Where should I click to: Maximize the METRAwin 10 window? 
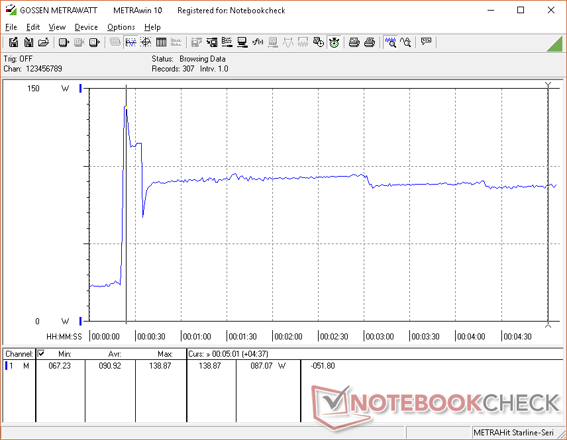tap(521, 10)
